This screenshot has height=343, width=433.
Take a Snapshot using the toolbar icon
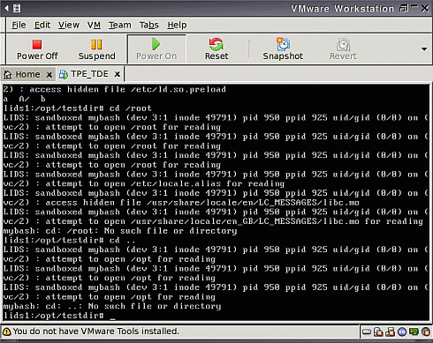click(283, 44)
